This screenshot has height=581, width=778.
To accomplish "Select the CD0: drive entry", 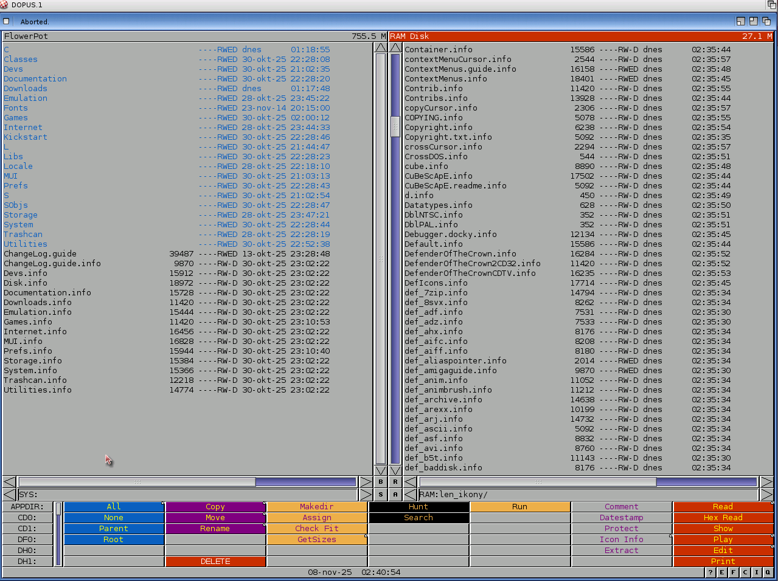I will pos(27,518).
